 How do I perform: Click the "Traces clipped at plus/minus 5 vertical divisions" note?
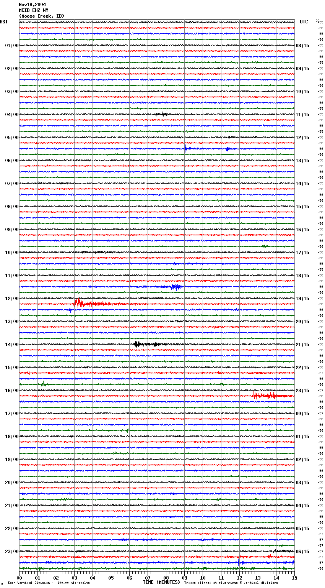[x=231, y=583]
